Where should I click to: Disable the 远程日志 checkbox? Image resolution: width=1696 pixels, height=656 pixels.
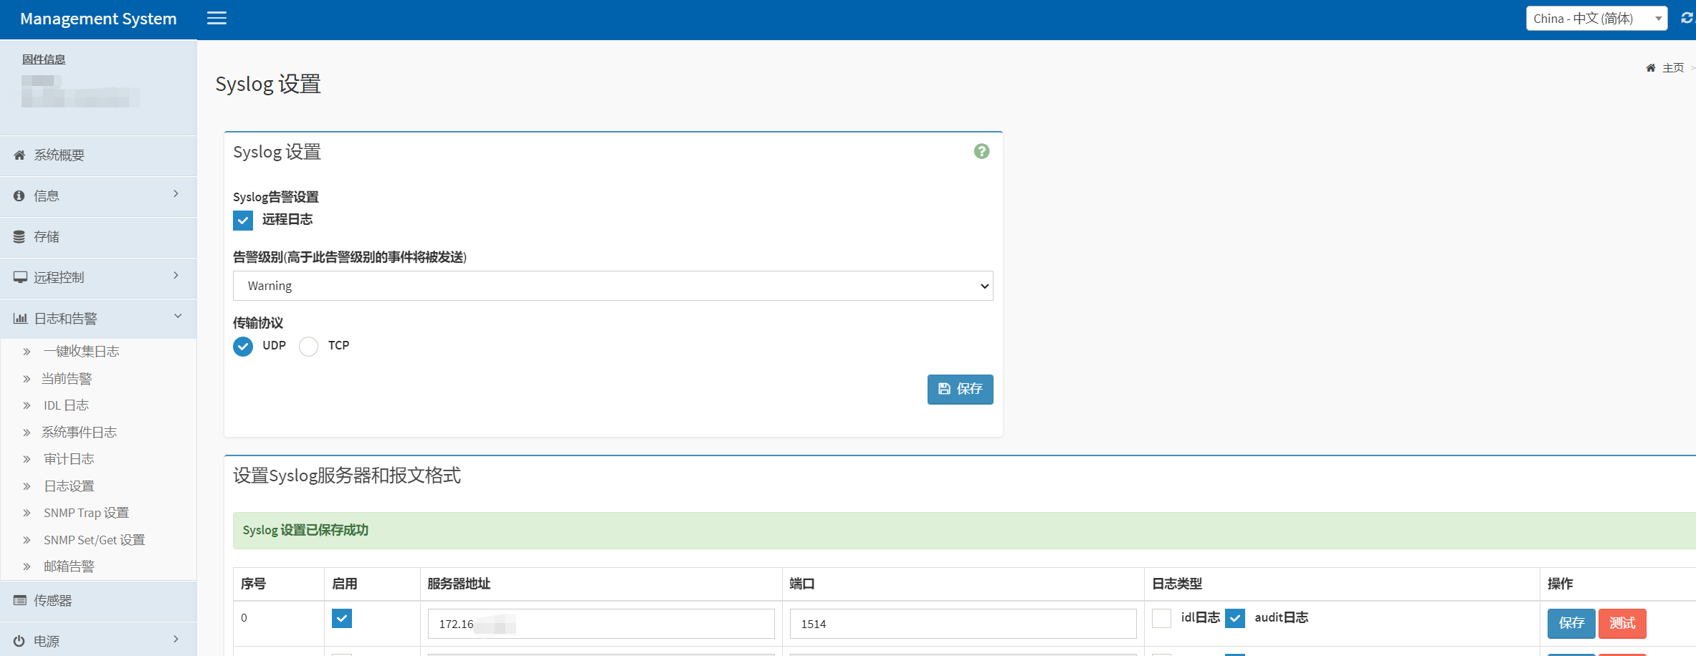[x=243, y=220]
